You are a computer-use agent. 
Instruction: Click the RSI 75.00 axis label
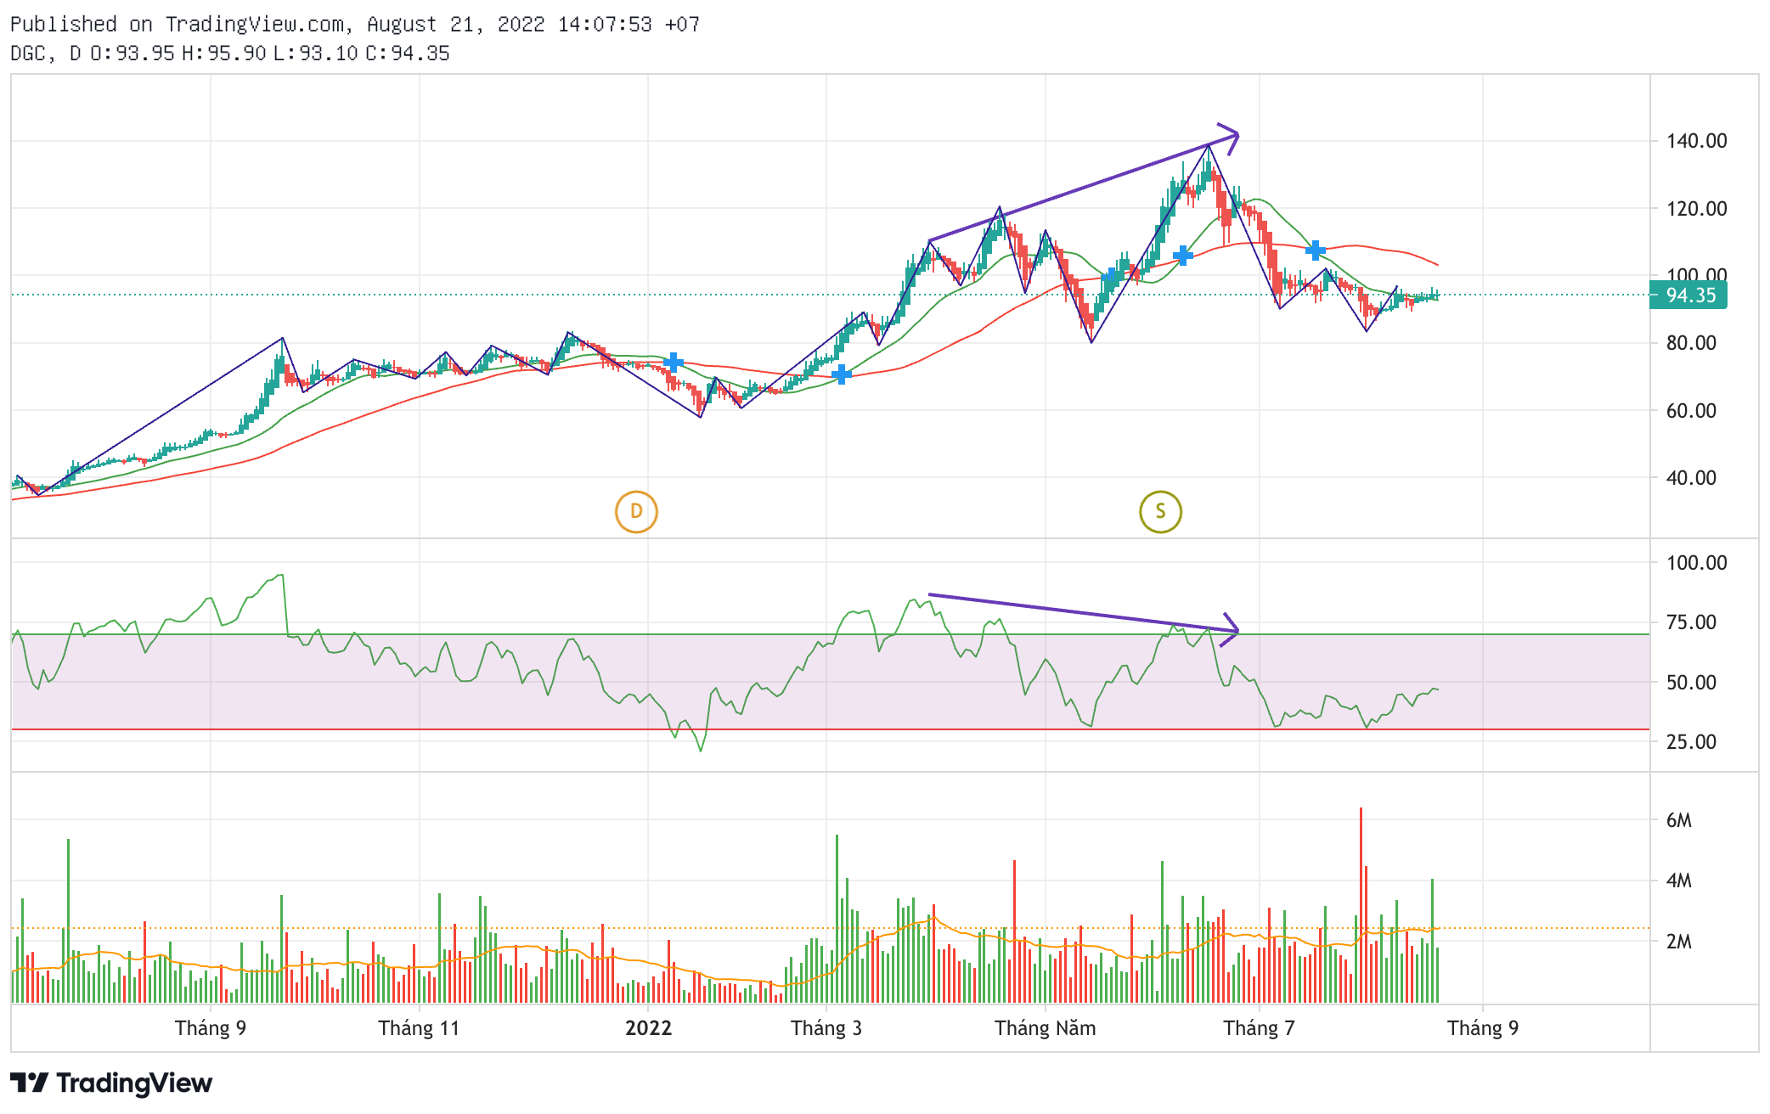click(x=1691, y=622)
